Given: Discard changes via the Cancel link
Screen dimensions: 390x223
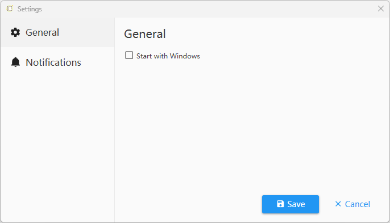Looking at the screenshot, I should tap(352, 204).
